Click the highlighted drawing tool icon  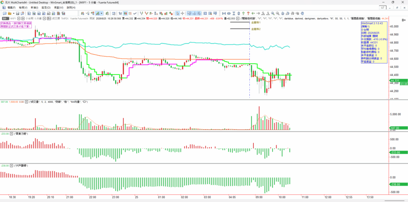click(98, 13)
